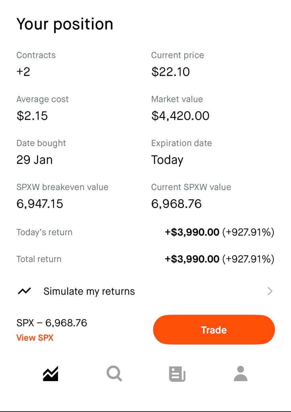Select the Market value $4,420.00 figure

pos(180,116)
